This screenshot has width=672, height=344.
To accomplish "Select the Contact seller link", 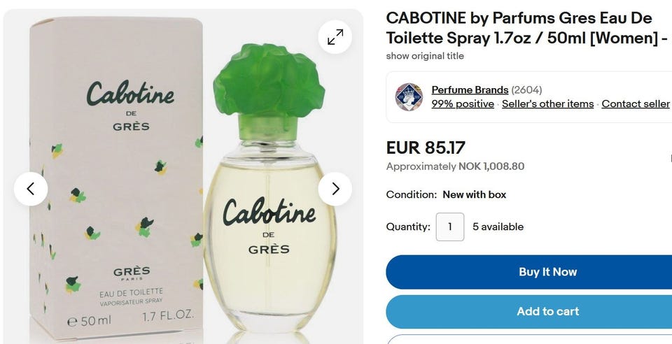I will coord(635,104).
